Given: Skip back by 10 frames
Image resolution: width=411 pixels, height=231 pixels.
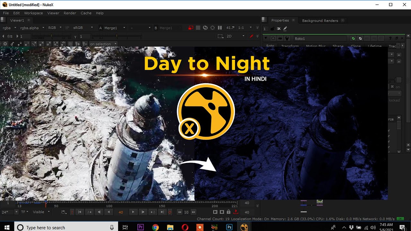Looking at the screenshot, I should click(180, 212).
